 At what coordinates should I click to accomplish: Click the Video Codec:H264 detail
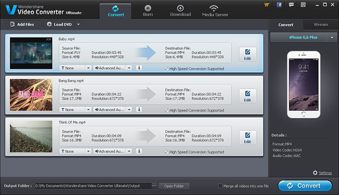(287, 150)
